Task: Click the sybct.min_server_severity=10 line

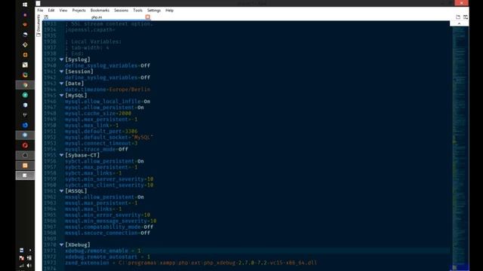Action: [109, 179]
